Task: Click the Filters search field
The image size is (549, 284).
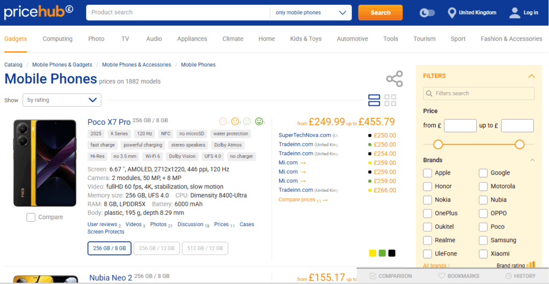Action: coord(479,94)
